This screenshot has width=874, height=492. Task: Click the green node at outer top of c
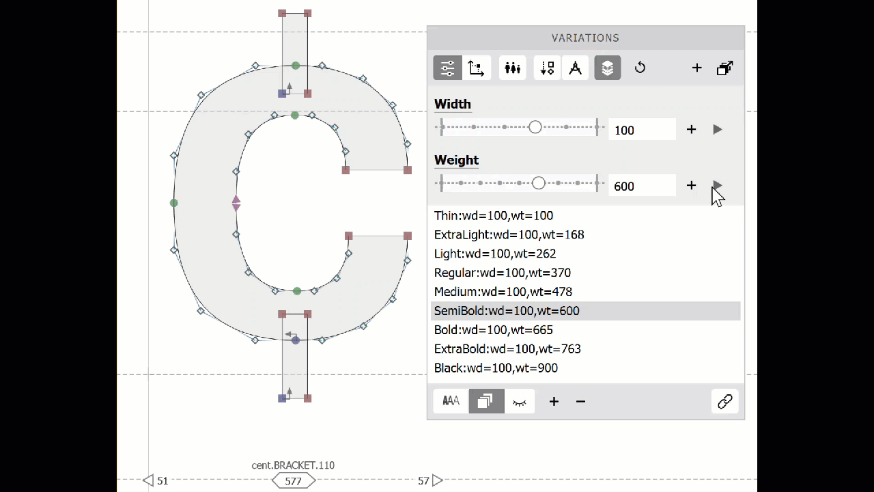click(x=296, y=66)
